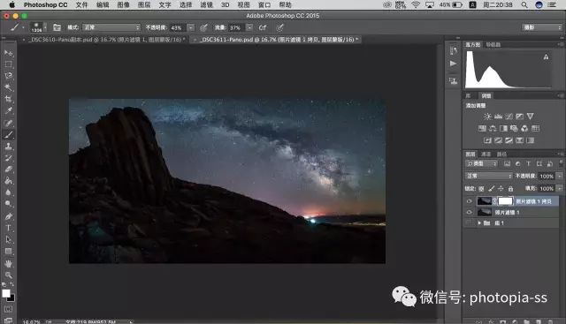566x324 pixels.
Task: Click the foreground white color swatch
Action: coord(6,293)
